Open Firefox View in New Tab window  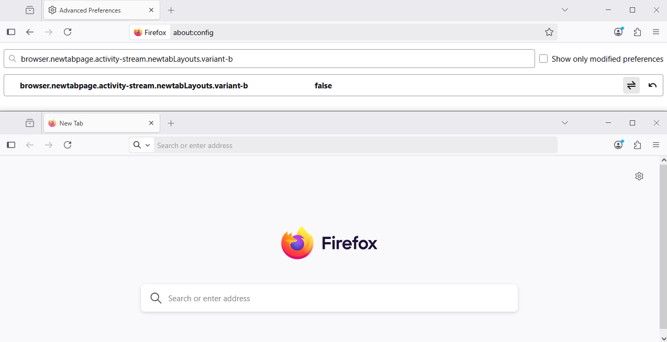click(x=30, y=123)
